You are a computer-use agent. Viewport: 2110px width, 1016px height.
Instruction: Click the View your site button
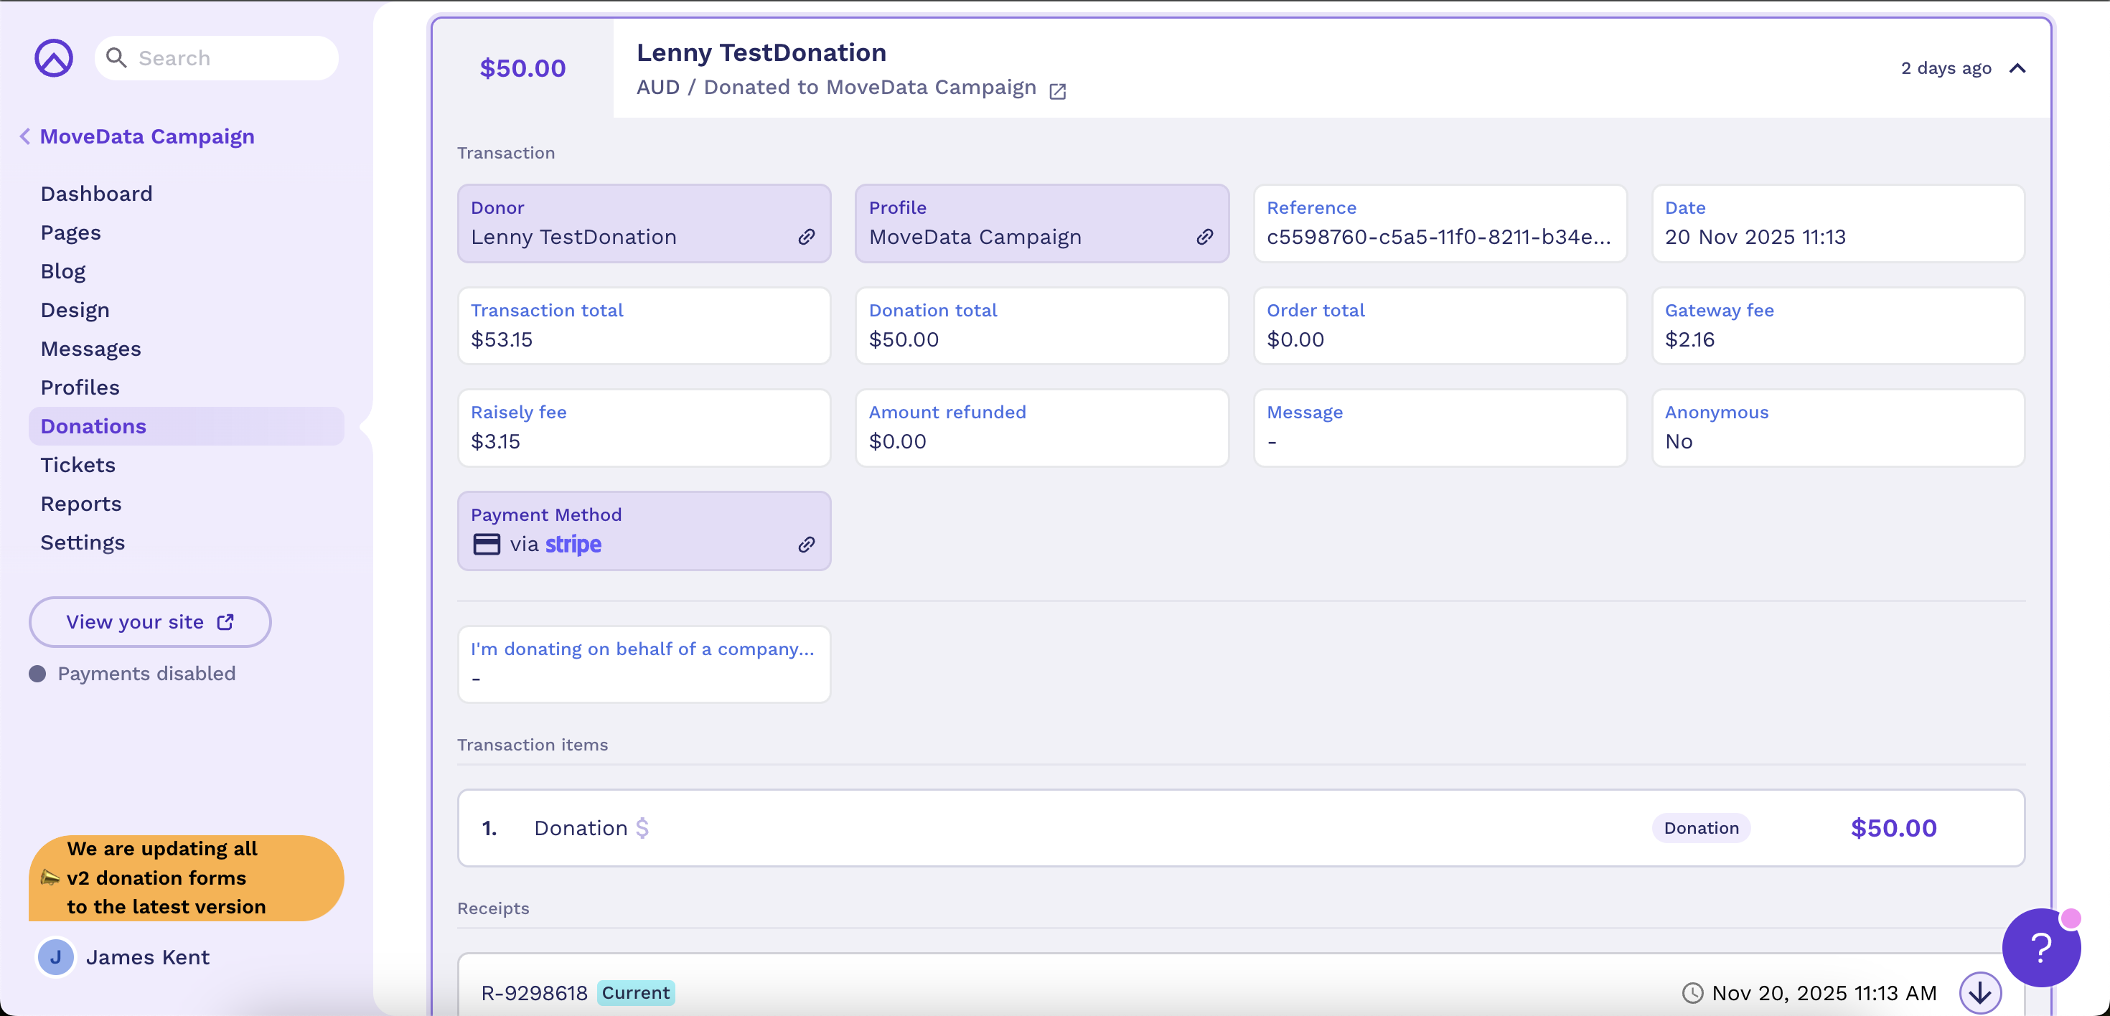tap(149, 621)
